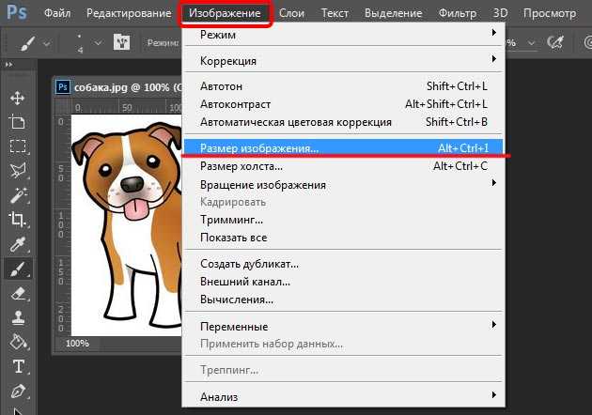Open the brush size picker dropdown
This screenshot has height=415, width=592.
[98, 43]
